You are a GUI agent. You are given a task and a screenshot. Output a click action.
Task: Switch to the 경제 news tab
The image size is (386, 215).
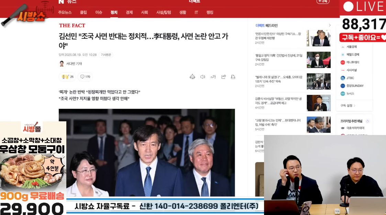tap(129, 12)
